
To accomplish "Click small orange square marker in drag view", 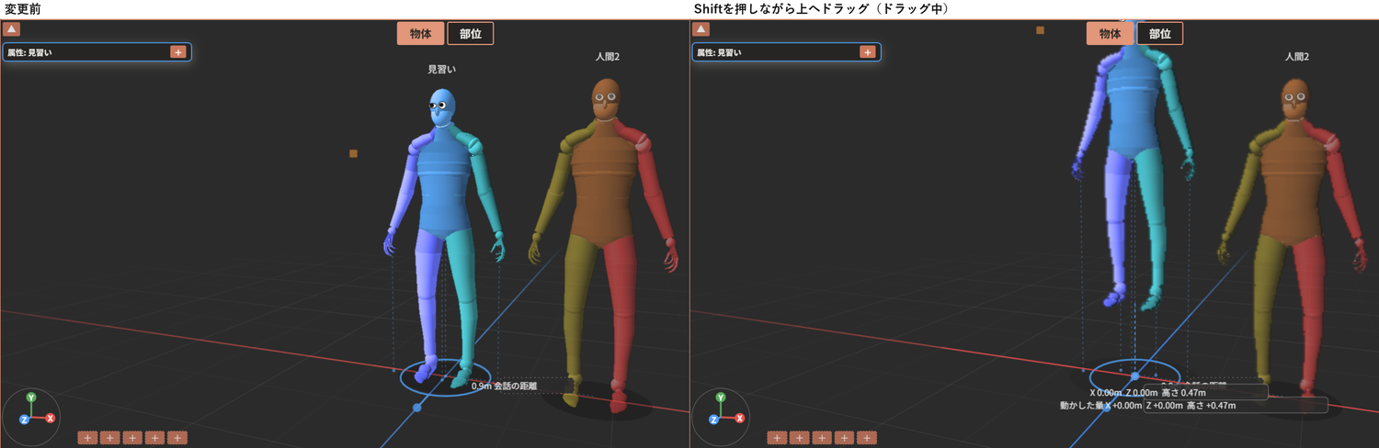I will (1040, 30).
